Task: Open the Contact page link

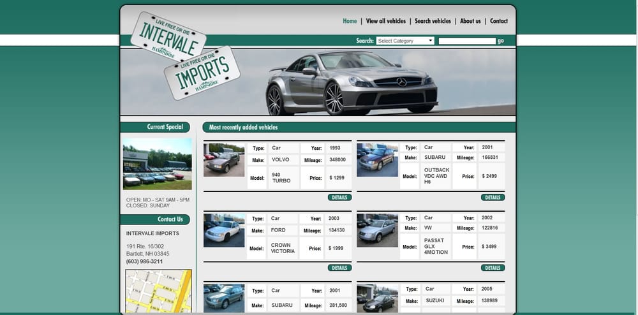Action: point(499,21)
